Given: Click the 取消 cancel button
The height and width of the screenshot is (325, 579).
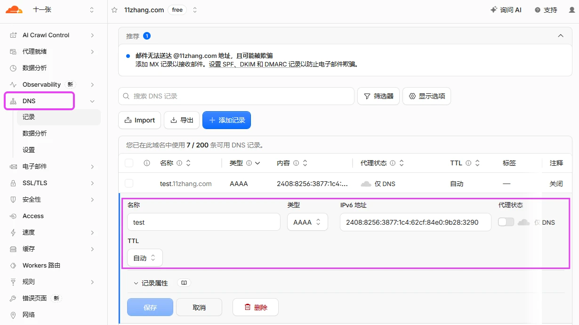Looking at the screenshot, I should (199, 307).
